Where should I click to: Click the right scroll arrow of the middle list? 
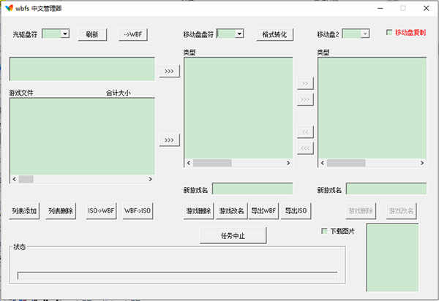(x=288, y=163)
